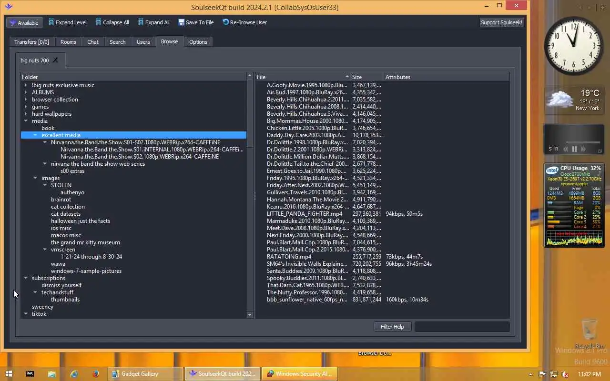
Task: Select the bbb_sunflower_native_60fps file row
Action: point(382,300)
